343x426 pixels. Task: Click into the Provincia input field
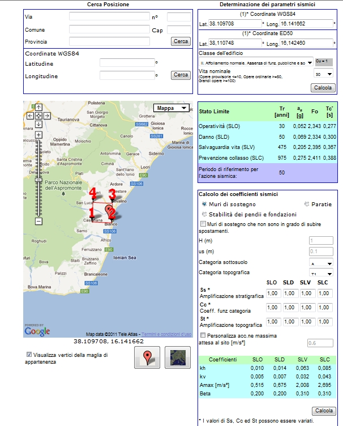(x=109, y=41)
